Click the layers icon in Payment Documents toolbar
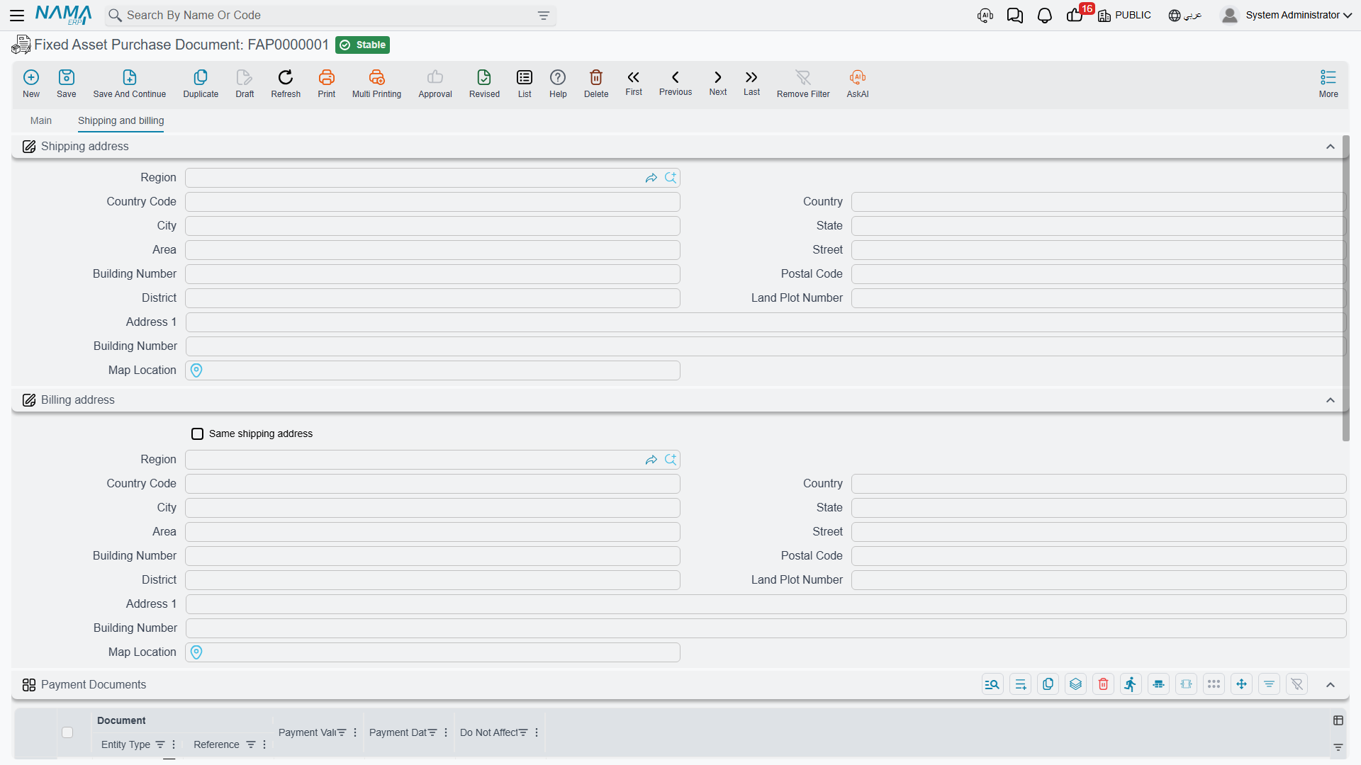The image size is (1361, 765). point(1075,684)
